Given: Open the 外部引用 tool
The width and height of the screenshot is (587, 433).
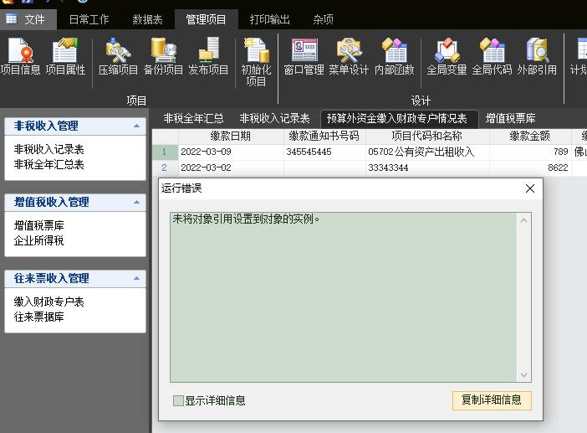Looking at the screenshot, I should [537, 56].
